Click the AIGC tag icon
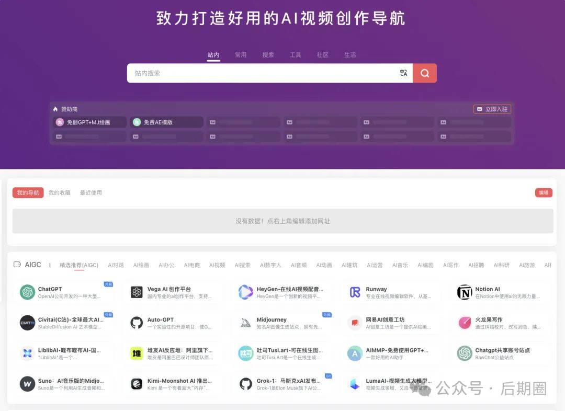Image resolution: width=565 pixels, height=411 pixels. 17,265
